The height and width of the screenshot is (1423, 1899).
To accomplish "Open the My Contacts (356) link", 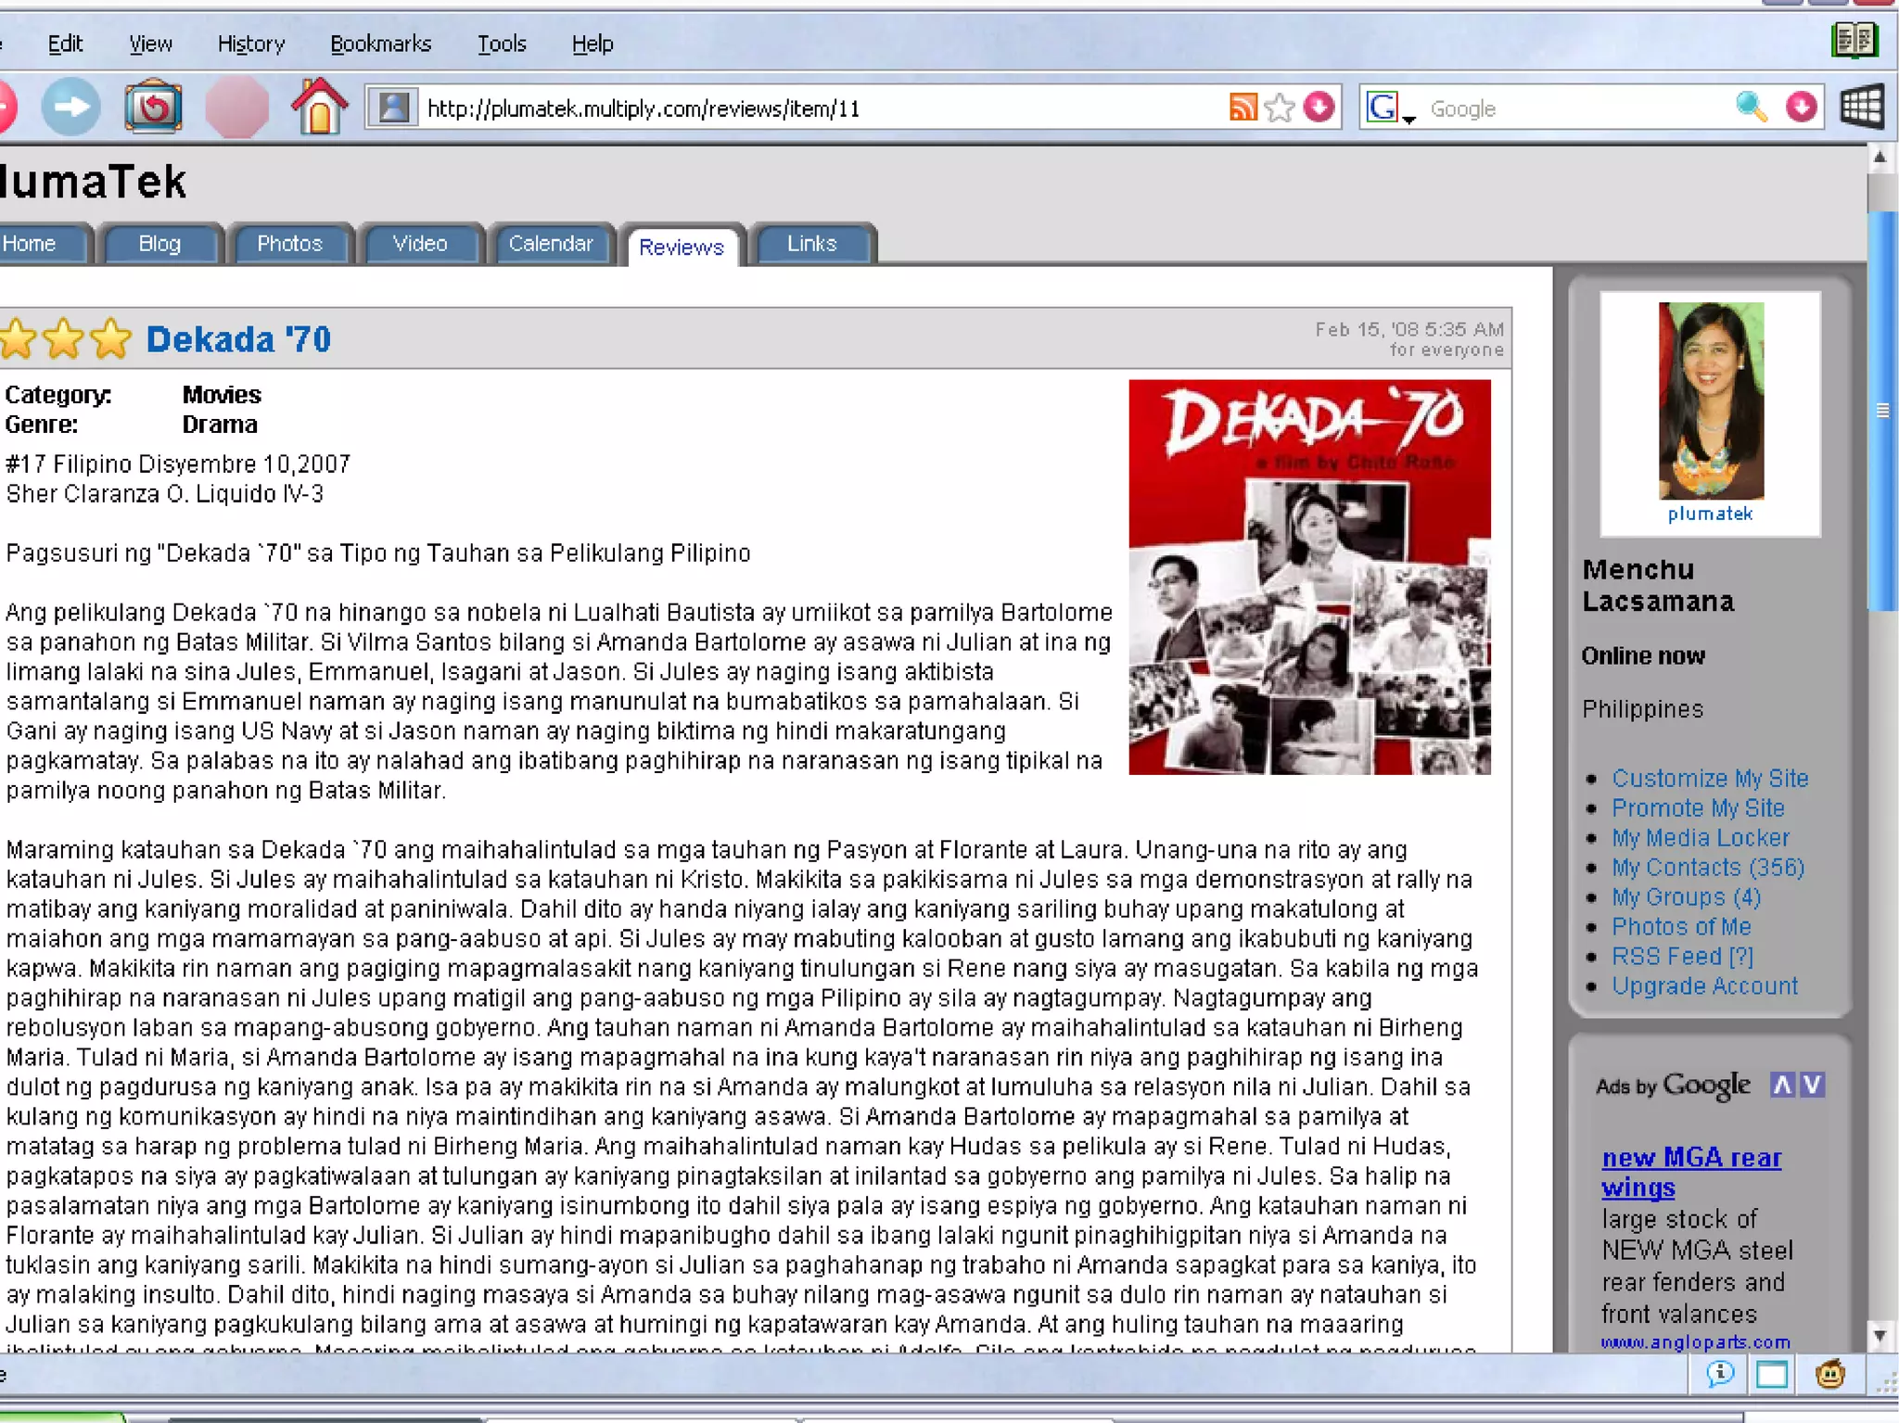I will [1707, 867].
